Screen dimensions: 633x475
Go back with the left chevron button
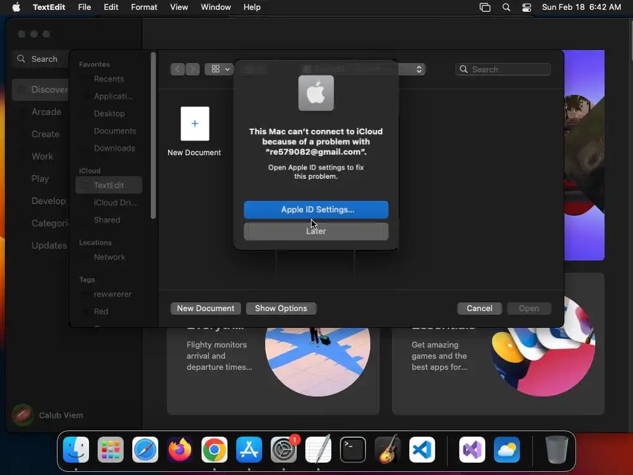point(177,69)
